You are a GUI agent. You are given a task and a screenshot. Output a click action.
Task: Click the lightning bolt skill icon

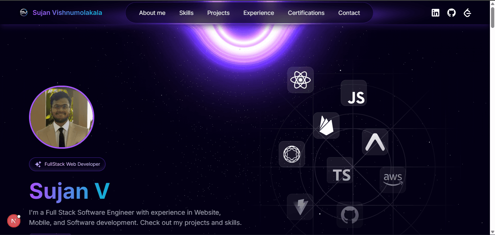(300, 207)
